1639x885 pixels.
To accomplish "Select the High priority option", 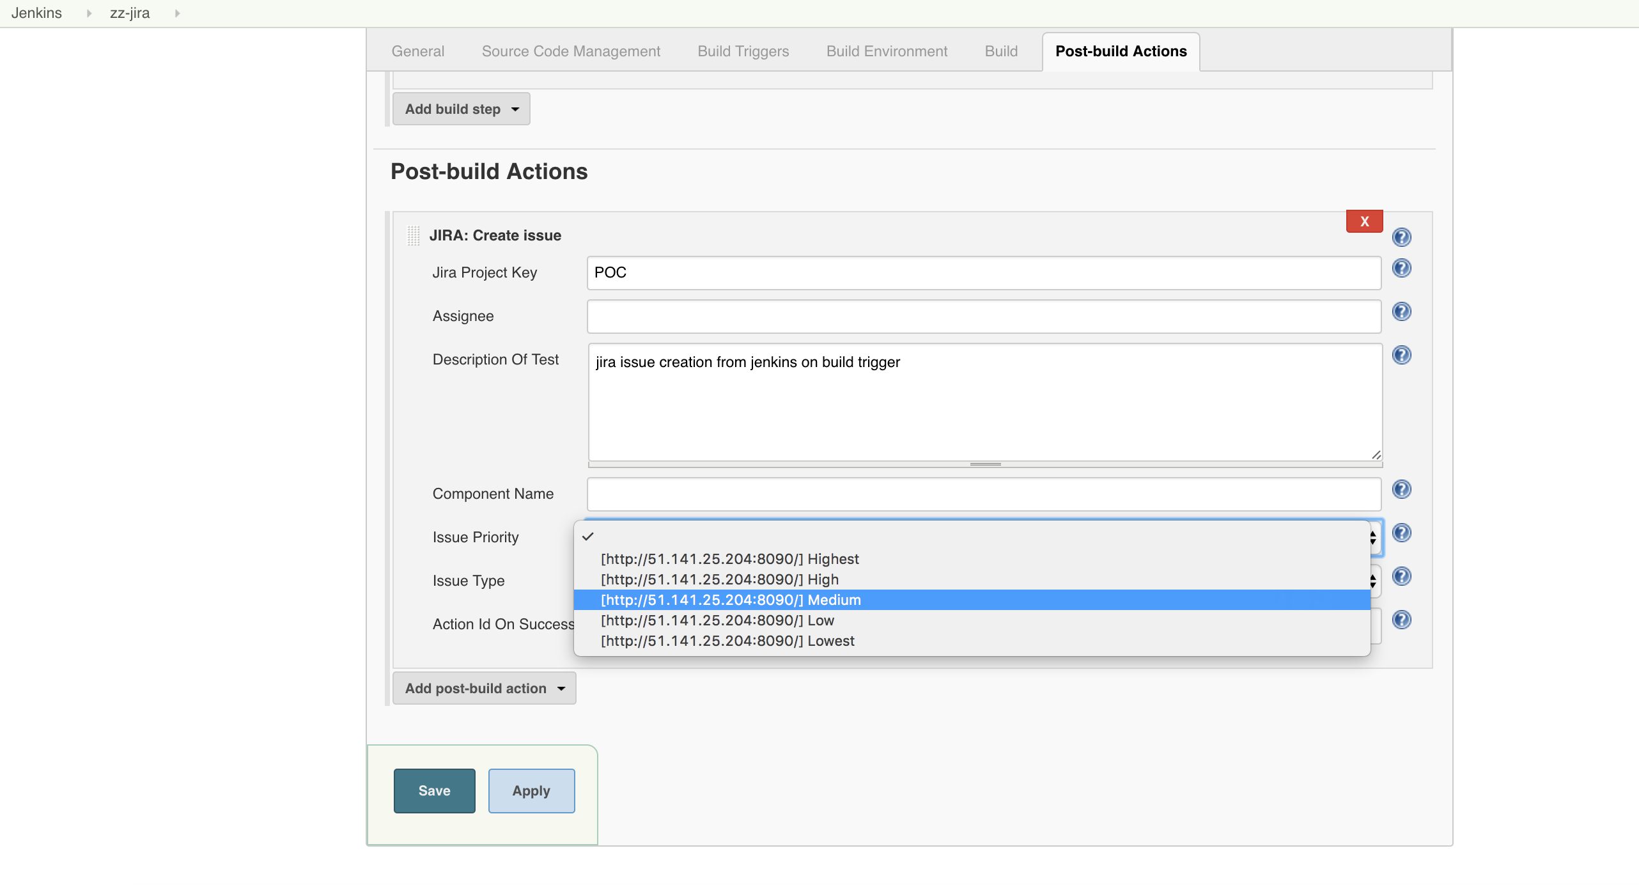I will 972,579.
